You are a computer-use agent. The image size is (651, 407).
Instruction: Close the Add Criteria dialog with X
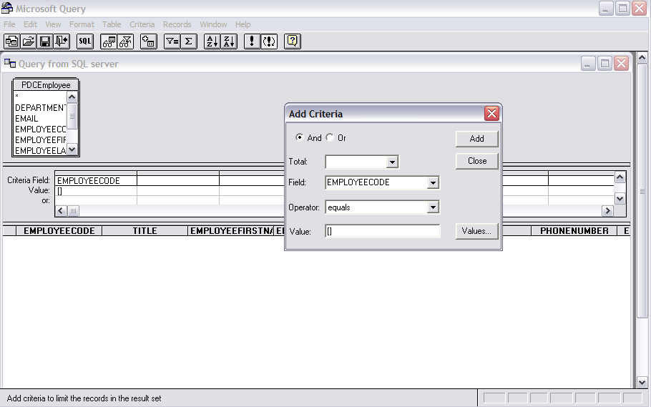click(x=491, y=114)
